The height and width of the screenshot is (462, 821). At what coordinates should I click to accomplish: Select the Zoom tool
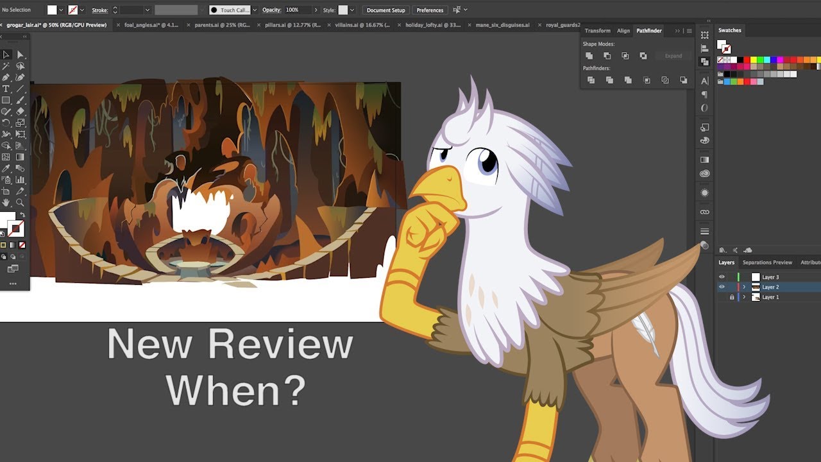pyautogui.click(x=21, y=202)
